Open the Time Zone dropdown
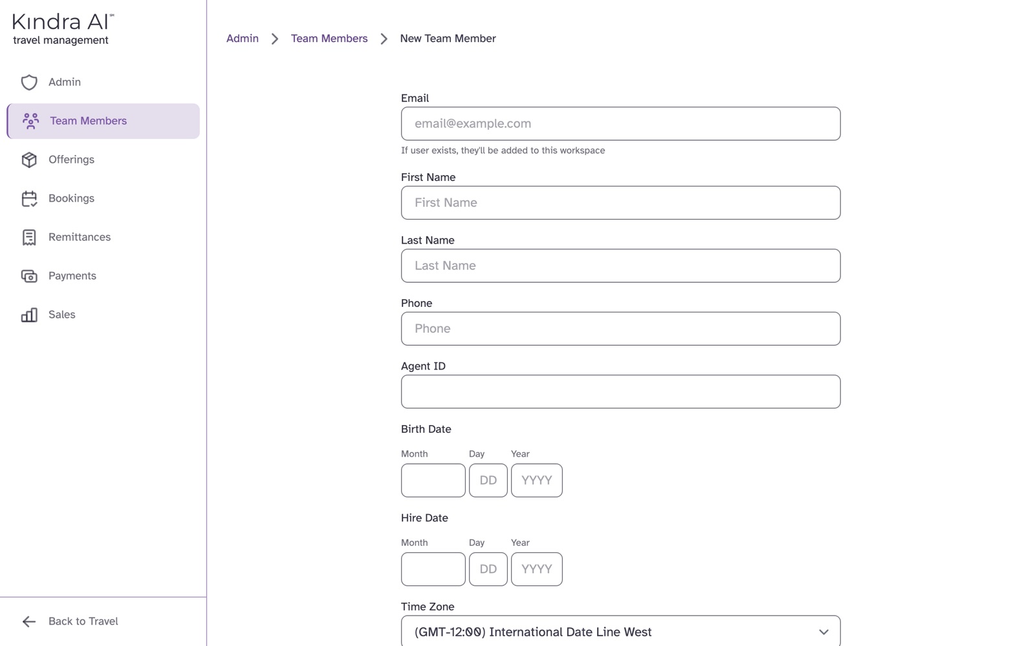 click(620, 631)
